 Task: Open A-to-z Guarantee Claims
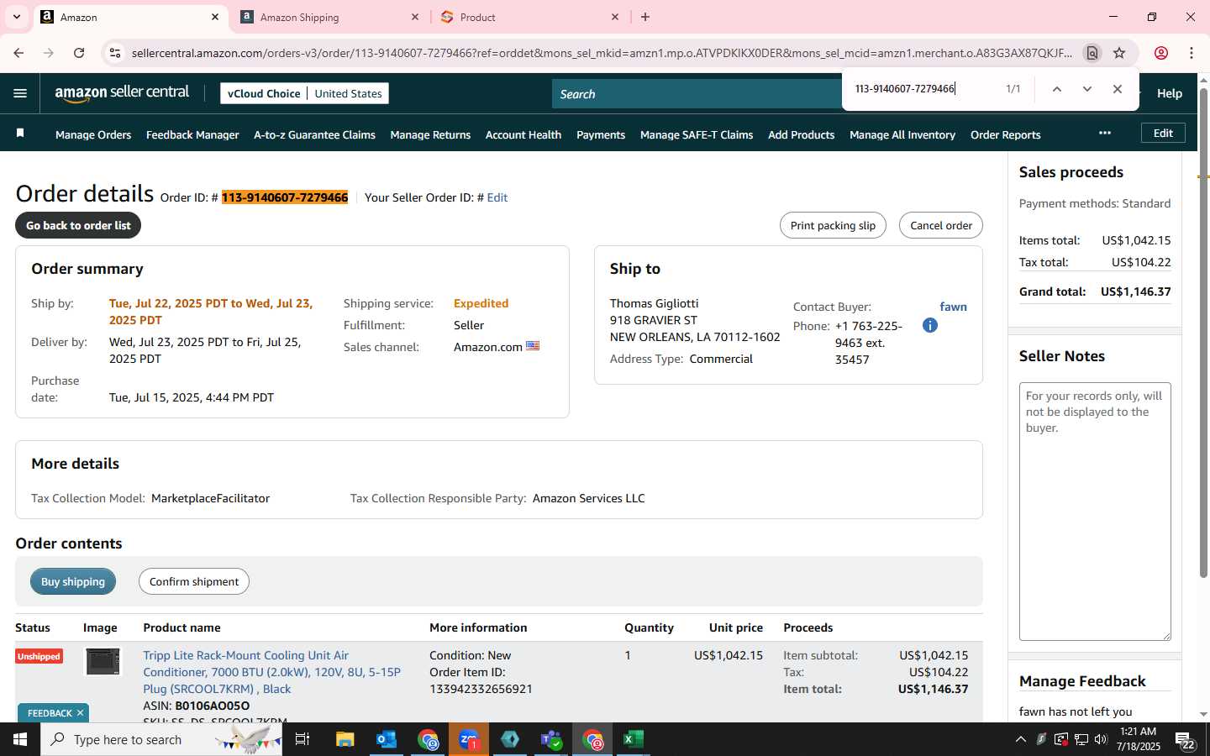click(314, 134)
